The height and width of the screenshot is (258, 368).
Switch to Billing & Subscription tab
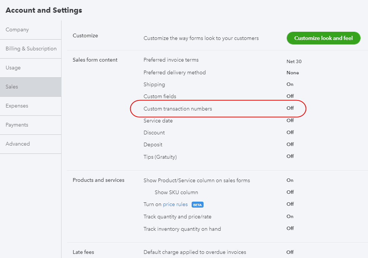tap(31, 49)
